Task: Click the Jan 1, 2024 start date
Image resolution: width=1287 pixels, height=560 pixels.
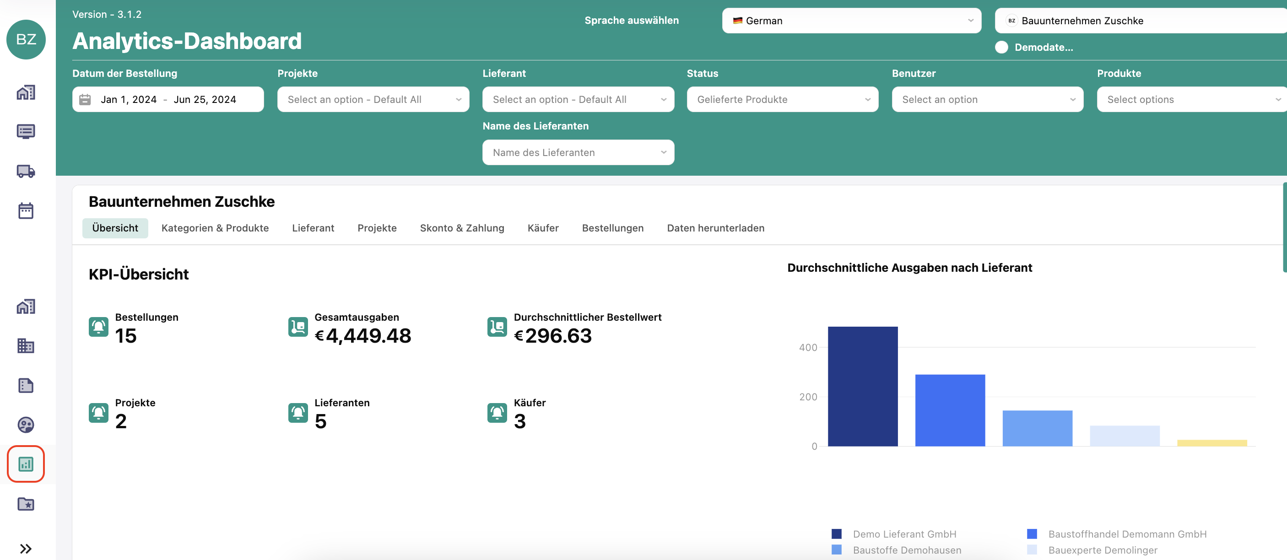Action: 129,99
